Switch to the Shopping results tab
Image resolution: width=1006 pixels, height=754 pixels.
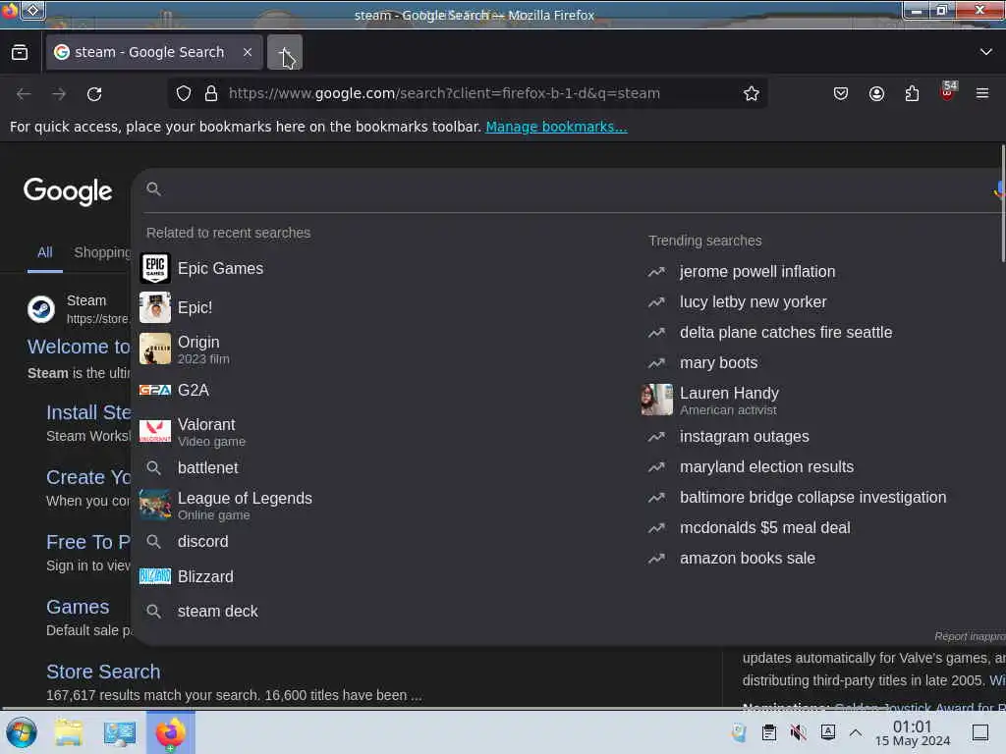pyautogui.click(x=102, y=252)
